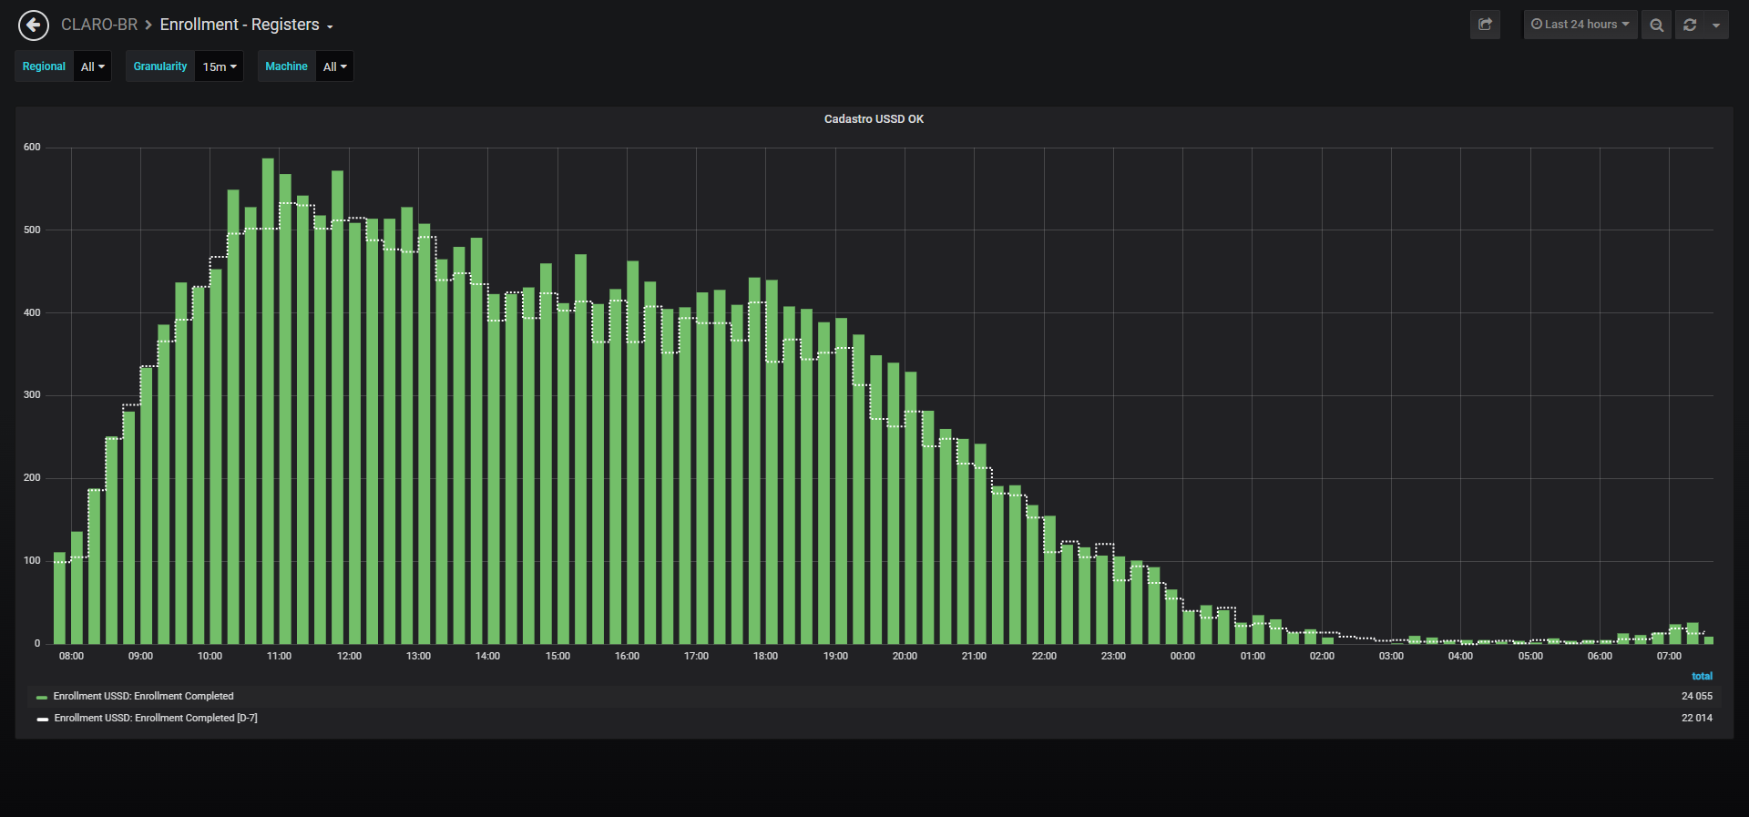
Task: Click the 22 014 total value
Action: coord(1696,718)
